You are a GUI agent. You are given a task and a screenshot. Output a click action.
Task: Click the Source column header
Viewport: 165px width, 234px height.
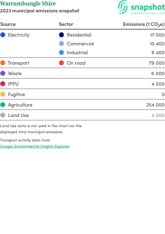click(x=8, y=24)
